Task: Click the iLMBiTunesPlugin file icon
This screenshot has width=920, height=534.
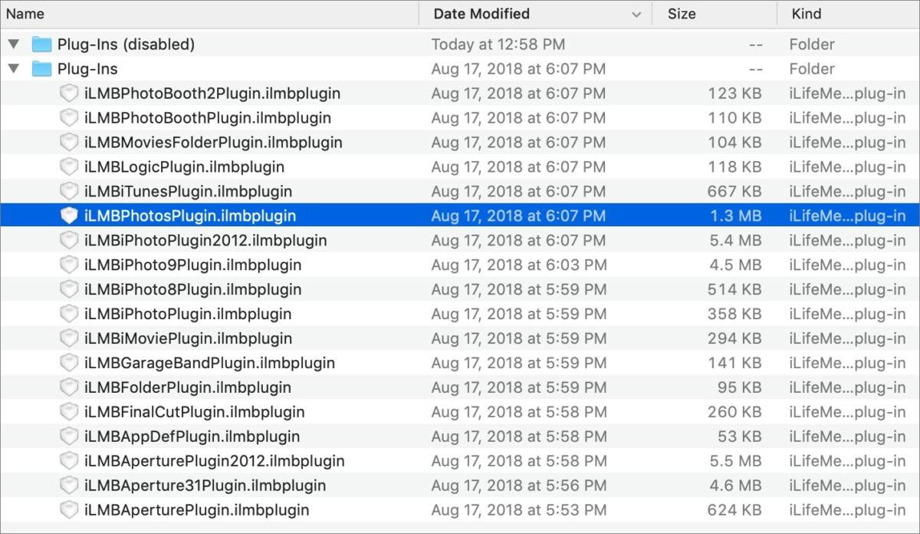Action: (x=70, y=192)
